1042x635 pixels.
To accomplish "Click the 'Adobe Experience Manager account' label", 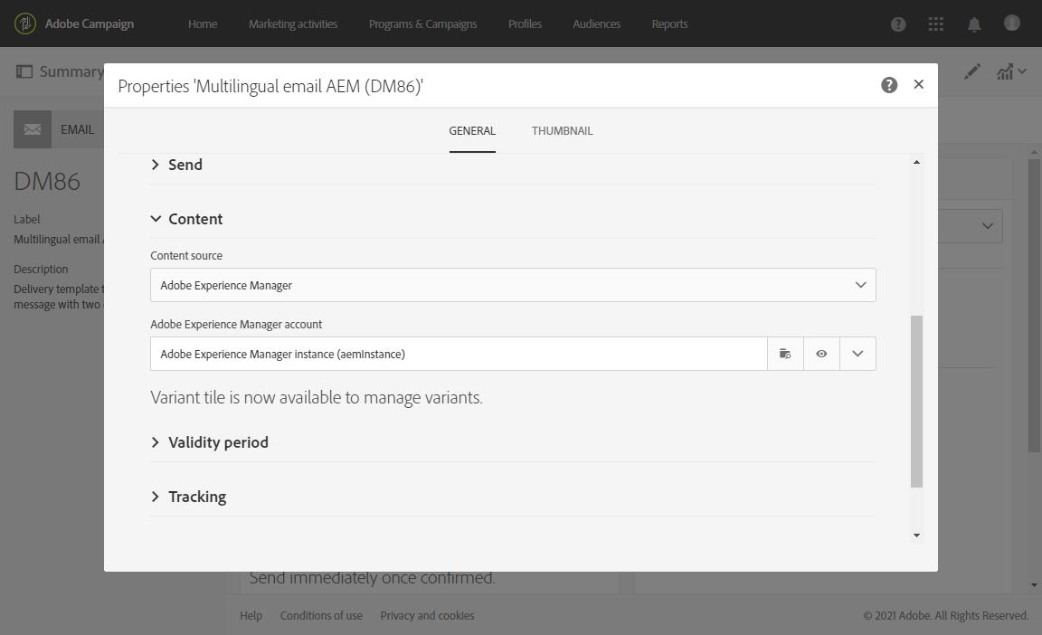I will [237, 325].
